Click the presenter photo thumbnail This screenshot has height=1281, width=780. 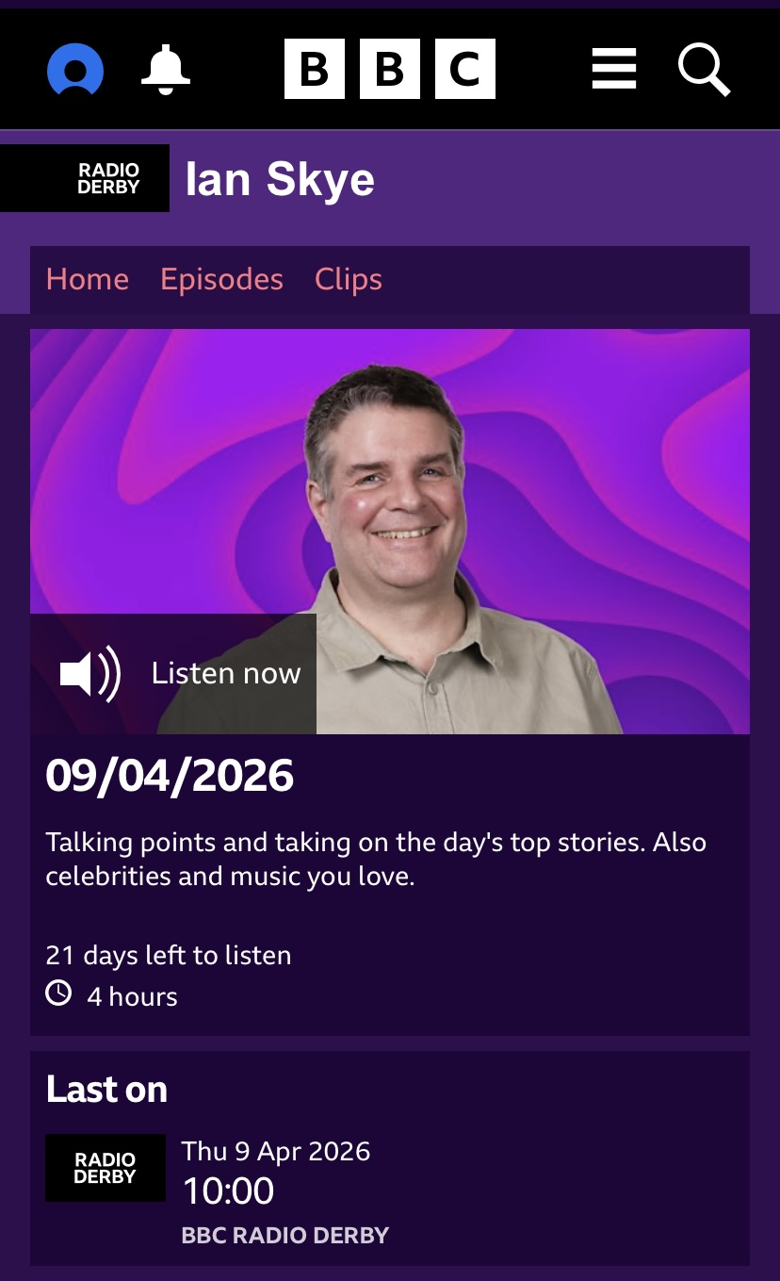tap(390, 532)
